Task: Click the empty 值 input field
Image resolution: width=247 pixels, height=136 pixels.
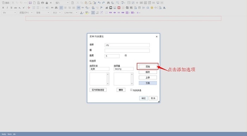Action: 127,51
